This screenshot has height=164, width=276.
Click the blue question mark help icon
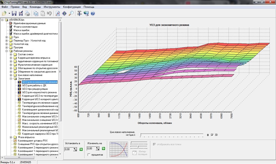93,13
